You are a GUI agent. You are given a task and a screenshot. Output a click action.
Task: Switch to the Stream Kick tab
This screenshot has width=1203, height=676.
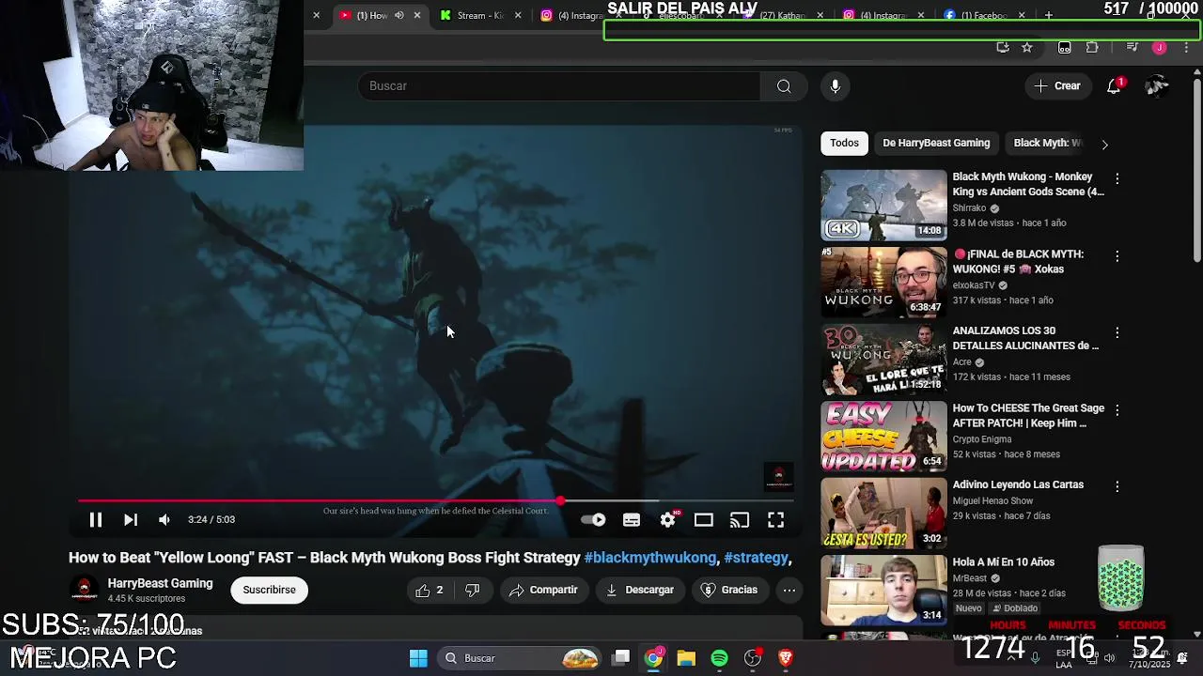(479, 15)
